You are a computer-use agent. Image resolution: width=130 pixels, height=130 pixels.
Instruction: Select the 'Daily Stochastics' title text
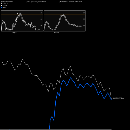pos(7,2)
